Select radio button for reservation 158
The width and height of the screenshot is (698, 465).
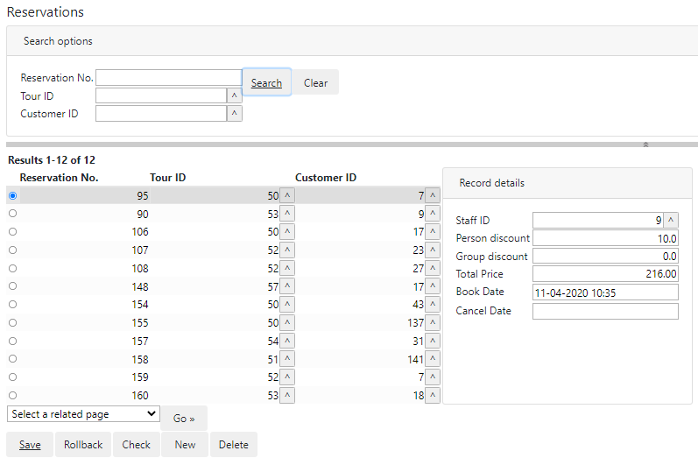12,358
